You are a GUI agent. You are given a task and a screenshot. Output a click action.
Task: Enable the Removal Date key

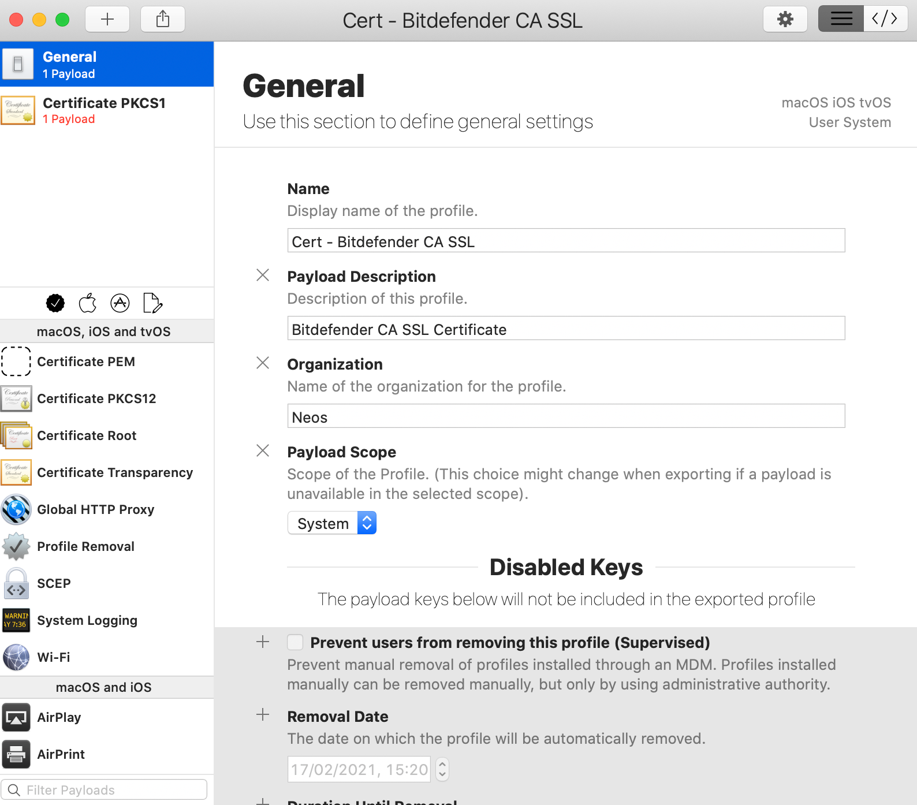tap(263, 714)
